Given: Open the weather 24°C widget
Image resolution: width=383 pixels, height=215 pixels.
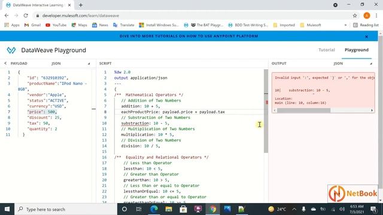Looking at the screenshot, I should click(277, 209).
